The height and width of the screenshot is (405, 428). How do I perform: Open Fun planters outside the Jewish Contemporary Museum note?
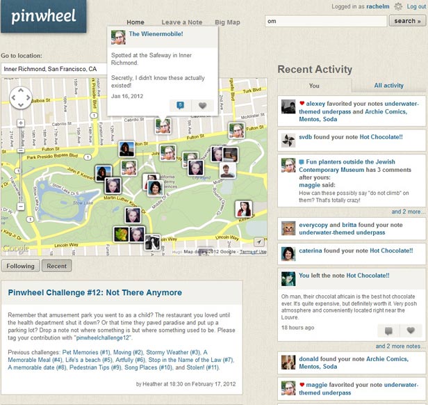(x=347, y=166)
